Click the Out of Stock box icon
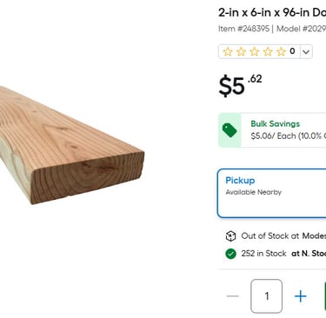The height and width of the screenshot is (318, 326). pyautogui.click(x=230, y=236)
